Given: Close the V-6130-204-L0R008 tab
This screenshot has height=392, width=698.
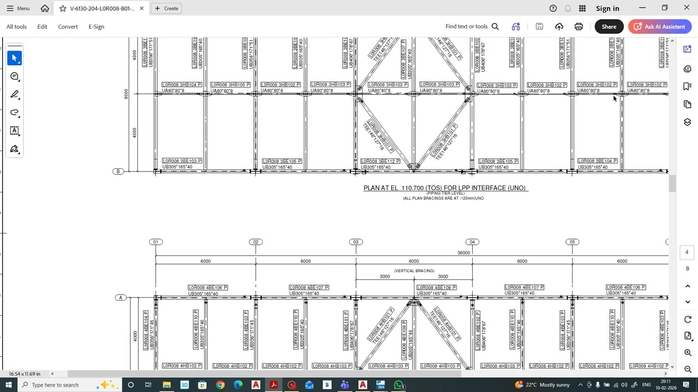Looking at the screenshot, I should [x=142, y=8].
